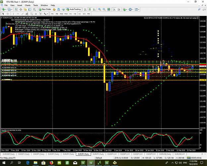Open the Periods clock icon

click(x=130, y=9)
